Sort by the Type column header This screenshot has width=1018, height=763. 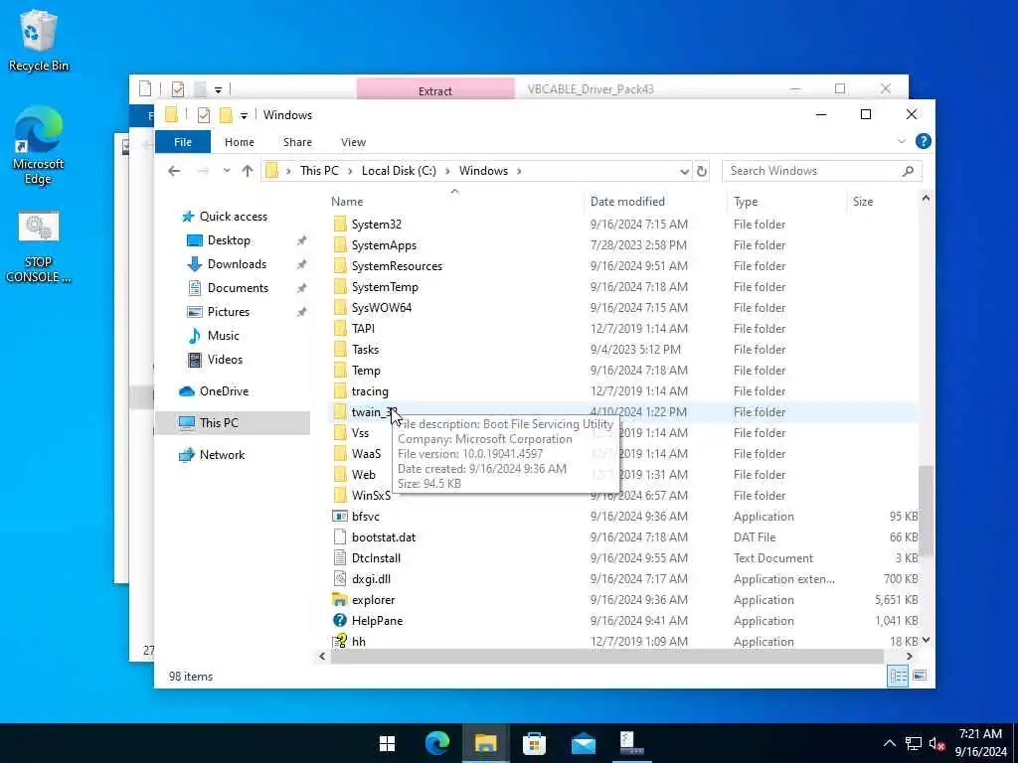(786, 202)
